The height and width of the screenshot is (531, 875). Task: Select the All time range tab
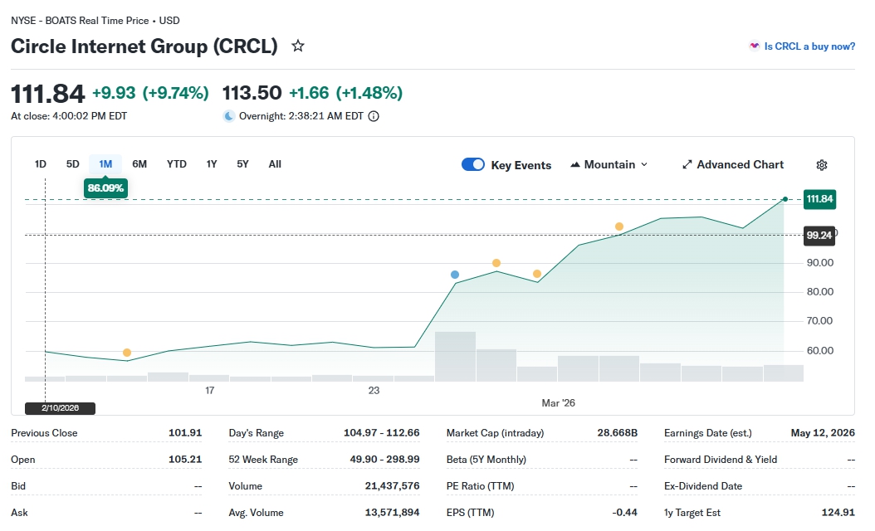[275, 164]
